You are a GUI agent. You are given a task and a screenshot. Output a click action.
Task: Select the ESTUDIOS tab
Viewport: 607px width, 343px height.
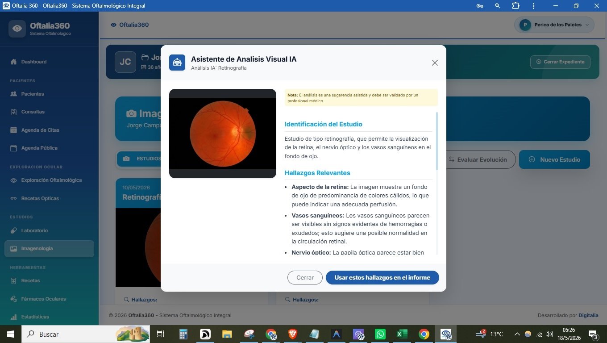coord(142,159)
